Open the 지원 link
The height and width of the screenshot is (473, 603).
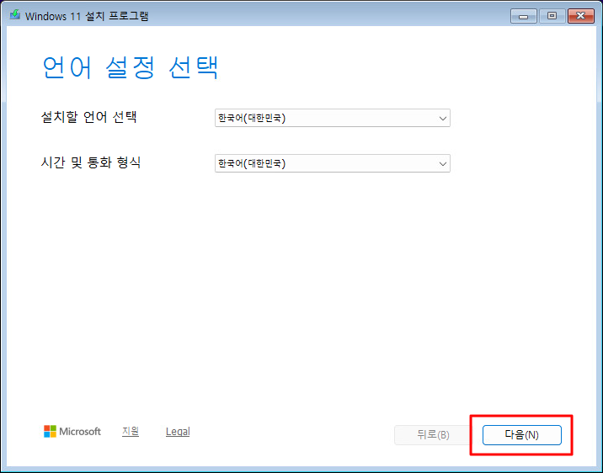tap(131, 432)
